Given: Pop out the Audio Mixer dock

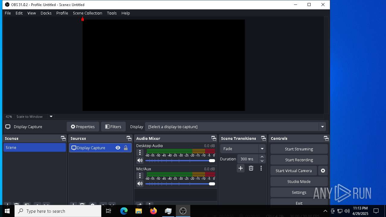Looking at the screenshot, I should [x=214, y=138].
